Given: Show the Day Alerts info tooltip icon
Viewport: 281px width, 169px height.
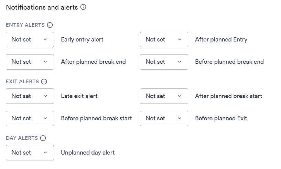Looking at the screenshot, I should pyautogui.click(x=43, y=138).
